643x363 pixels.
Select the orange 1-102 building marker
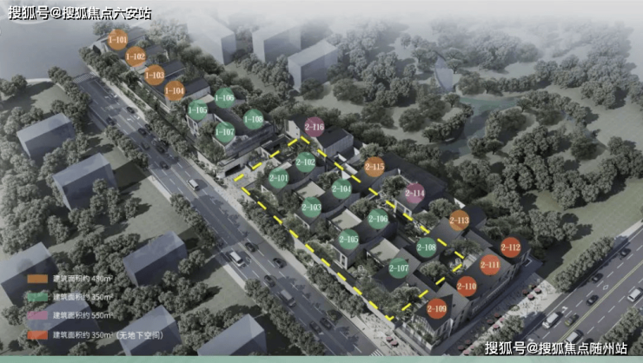136,56
